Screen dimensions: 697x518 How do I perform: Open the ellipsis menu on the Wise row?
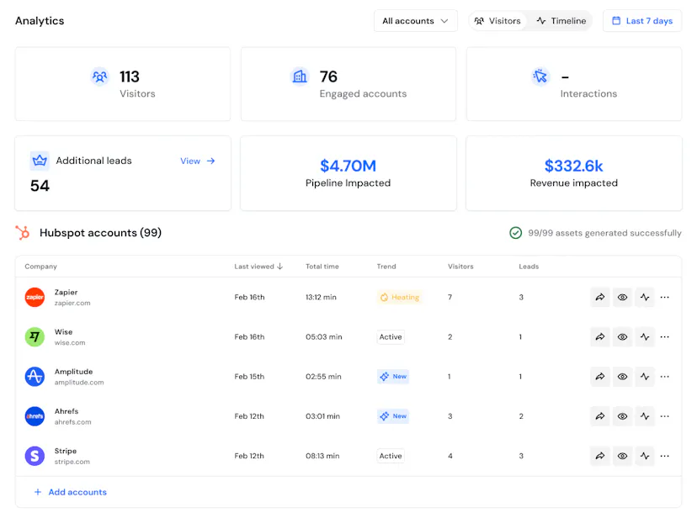click(x=665, y=336)
